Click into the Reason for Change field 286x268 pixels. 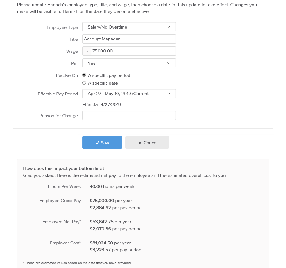(x=129, y=115)
